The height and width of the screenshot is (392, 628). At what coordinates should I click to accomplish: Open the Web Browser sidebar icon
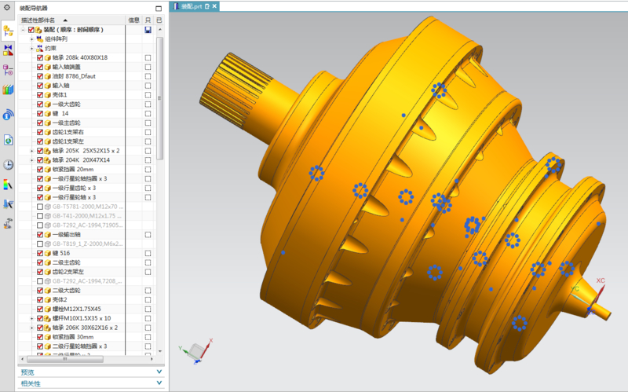point(8,141)
